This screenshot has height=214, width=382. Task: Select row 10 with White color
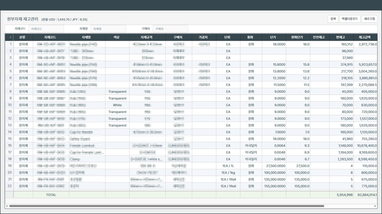pyautogui.click(x=117, y=105)
